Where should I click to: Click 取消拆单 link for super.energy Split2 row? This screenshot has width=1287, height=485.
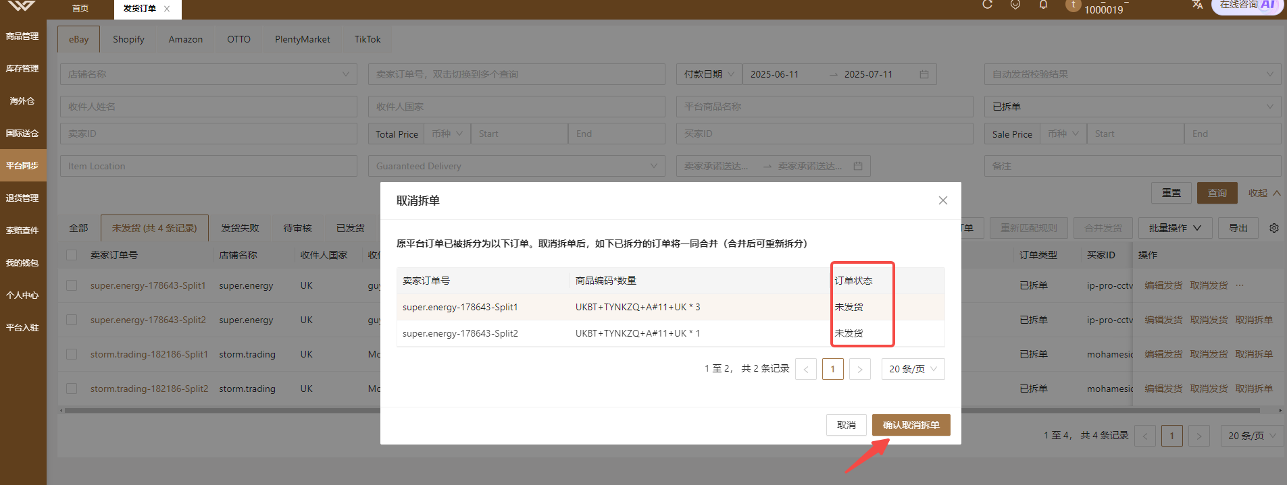click(1254, 320)
